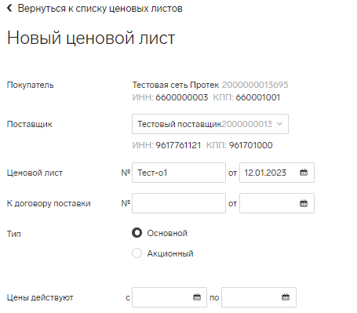
Task: Select the Основной radio button
Action: tap(137, 233)
